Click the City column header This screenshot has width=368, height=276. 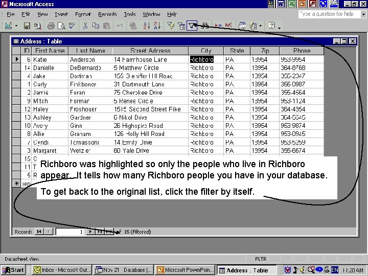coord(206,51)
